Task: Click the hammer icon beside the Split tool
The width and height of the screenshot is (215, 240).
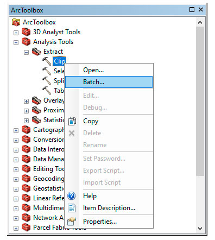Action: [x=47, y=81]
